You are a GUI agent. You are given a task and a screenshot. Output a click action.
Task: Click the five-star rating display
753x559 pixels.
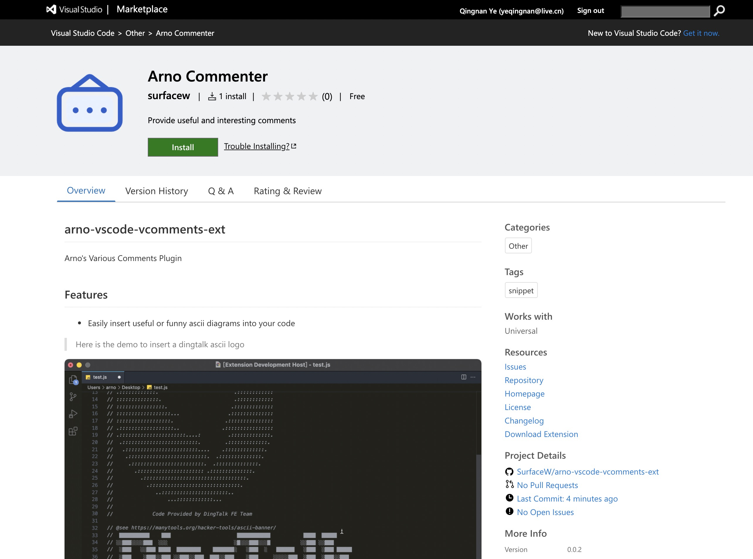pyautogui.click(x=290, y=96)
